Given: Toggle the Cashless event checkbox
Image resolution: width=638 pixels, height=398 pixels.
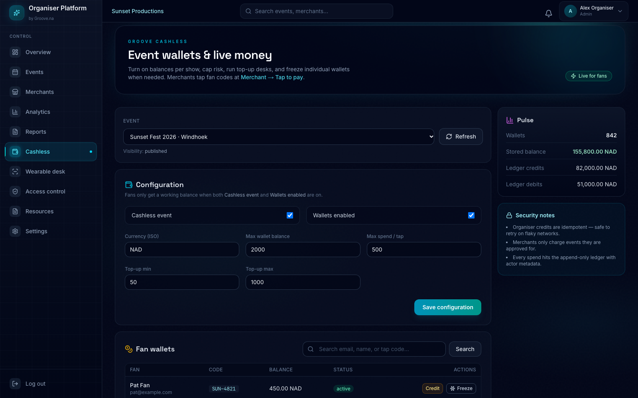Looking at the screenshot, I should [290, 215].
